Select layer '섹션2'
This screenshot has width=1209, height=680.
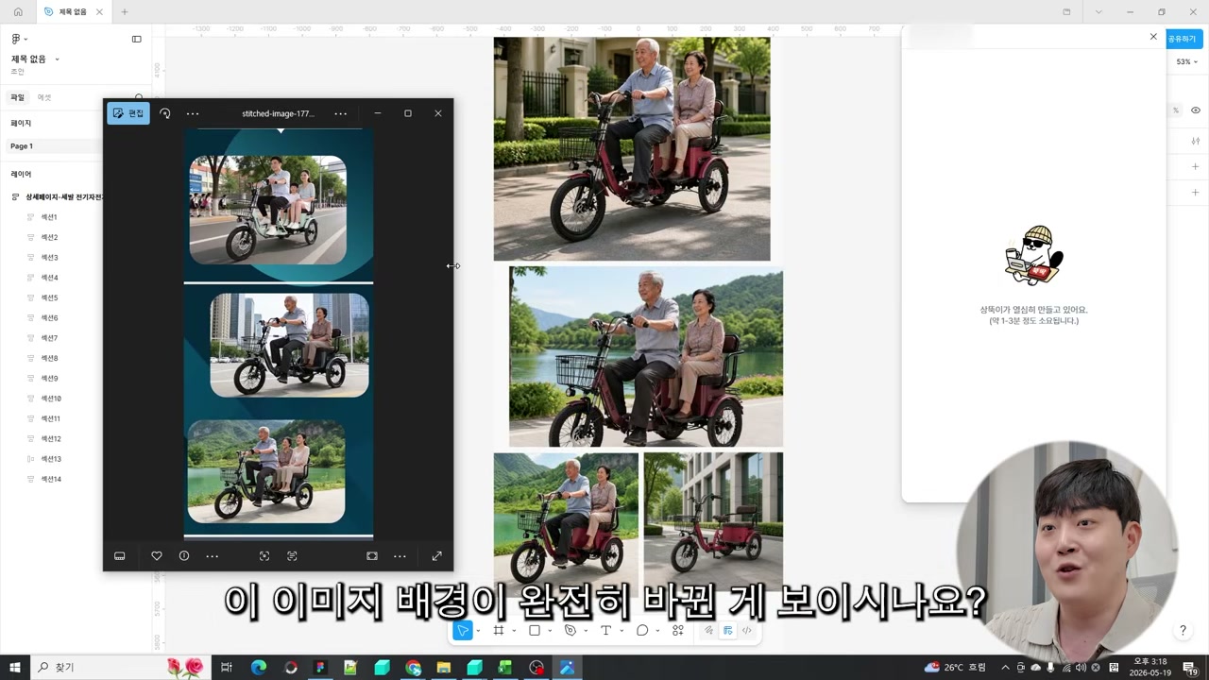pos(49,237)
